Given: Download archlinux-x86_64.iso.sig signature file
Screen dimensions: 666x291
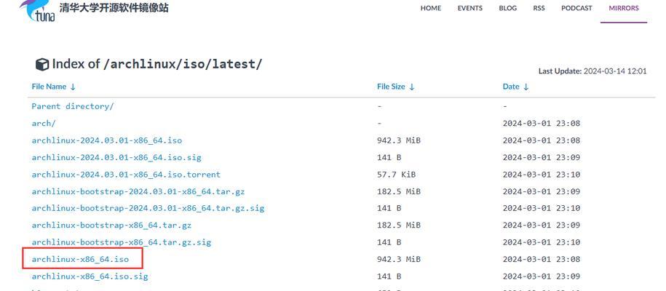Looking at the screenshot, I should tap(90, 276).
